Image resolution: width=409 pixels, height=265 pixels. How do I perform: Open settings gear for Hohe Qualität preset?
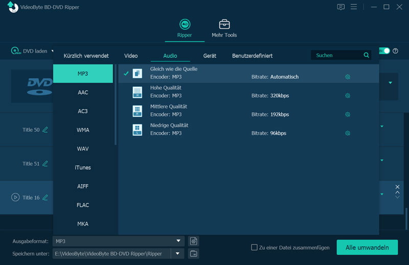point(348,95)
